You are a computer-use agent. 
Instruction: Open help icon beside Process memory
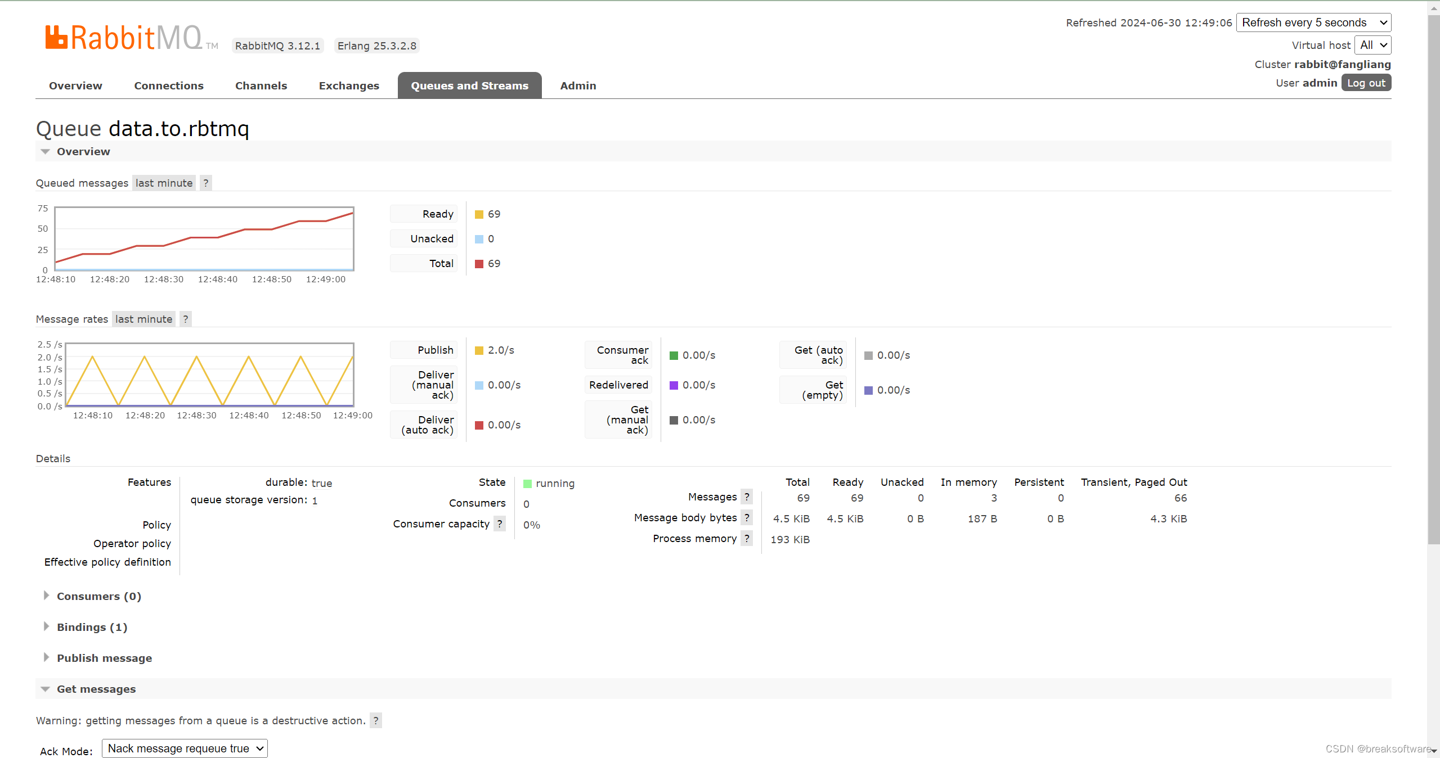pos(747,538)
